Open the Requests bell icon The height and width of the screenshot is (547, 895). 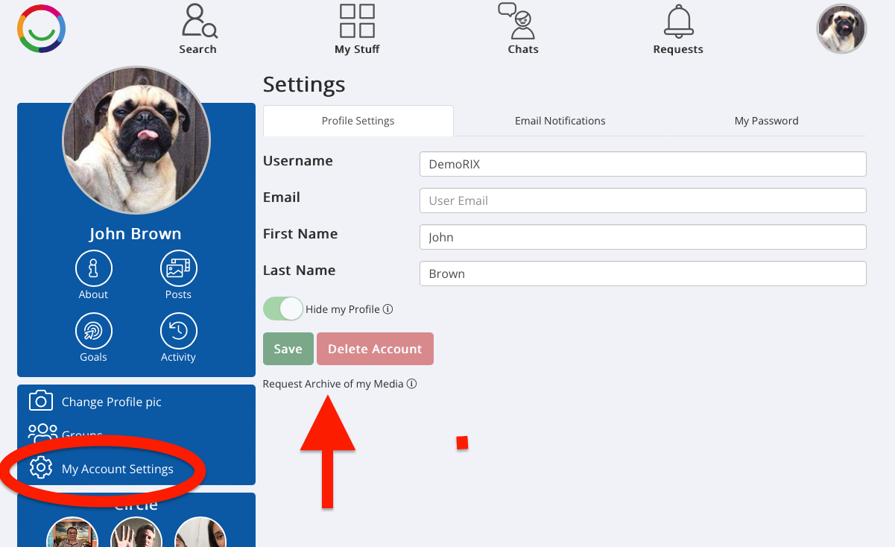(678, 22)
